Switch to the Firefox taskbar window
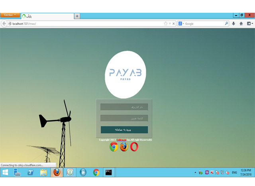Image resolution: width=255 pixels, height=186 pixels. point(57,172)
